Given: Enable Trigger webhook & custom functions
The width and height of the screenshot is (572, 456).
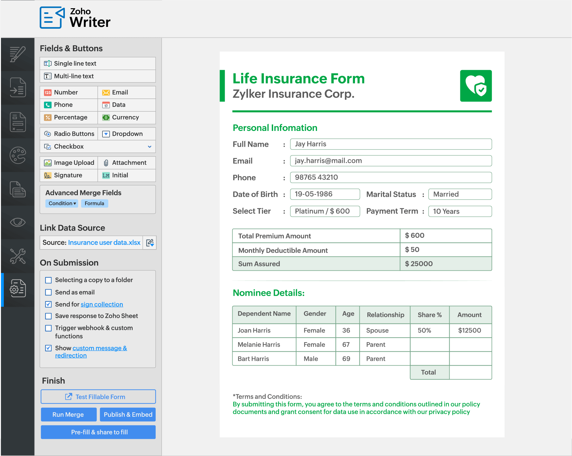Looking at the screenshot, I should [48, 328].
